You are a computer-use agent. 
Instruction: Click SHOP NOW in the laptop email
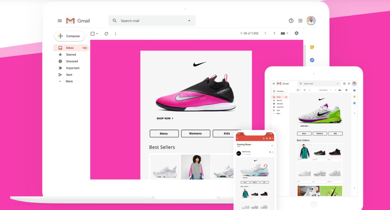pyautogui.click(x=165, y=118)
